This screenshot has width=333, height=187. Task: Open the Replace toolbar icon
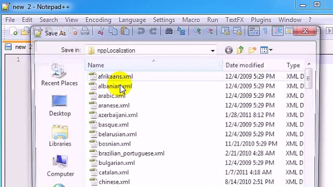click(181, 31)
